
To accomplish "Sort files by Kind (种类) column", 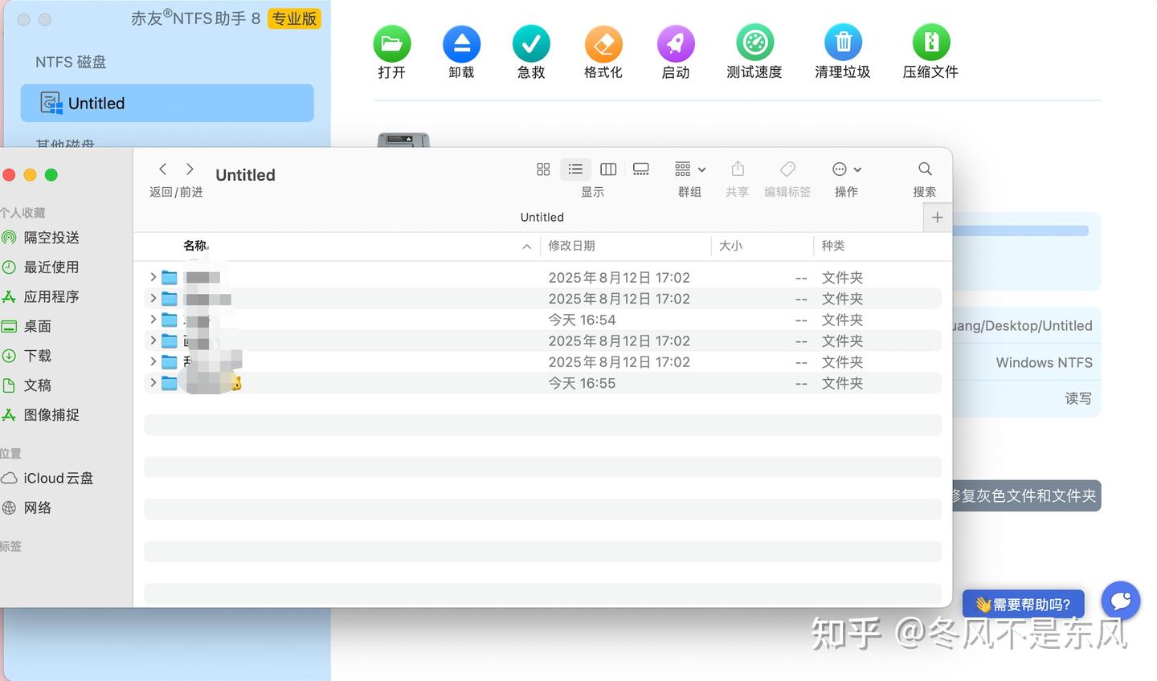I will [833, 246].
